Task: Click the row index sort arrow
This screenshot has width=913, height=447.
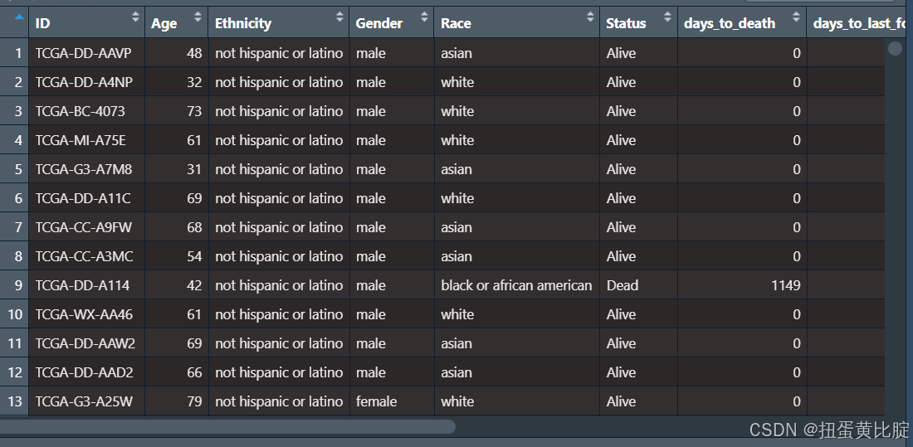Action: [x=20, y=17]
